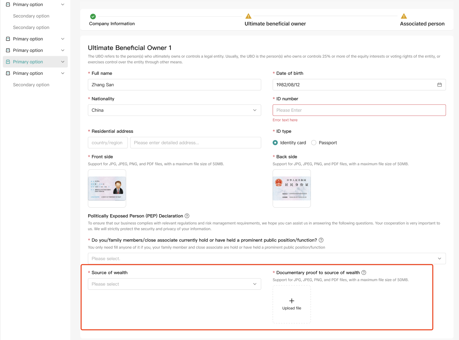Select the Identity card radio button

tap(275, 143)
